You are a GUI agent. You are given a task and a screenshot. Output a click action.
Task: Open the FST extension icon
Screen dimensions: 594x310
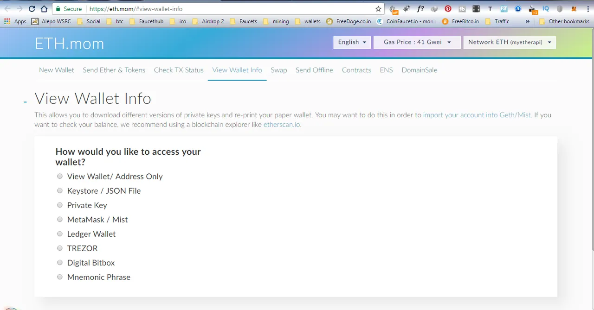504,9
